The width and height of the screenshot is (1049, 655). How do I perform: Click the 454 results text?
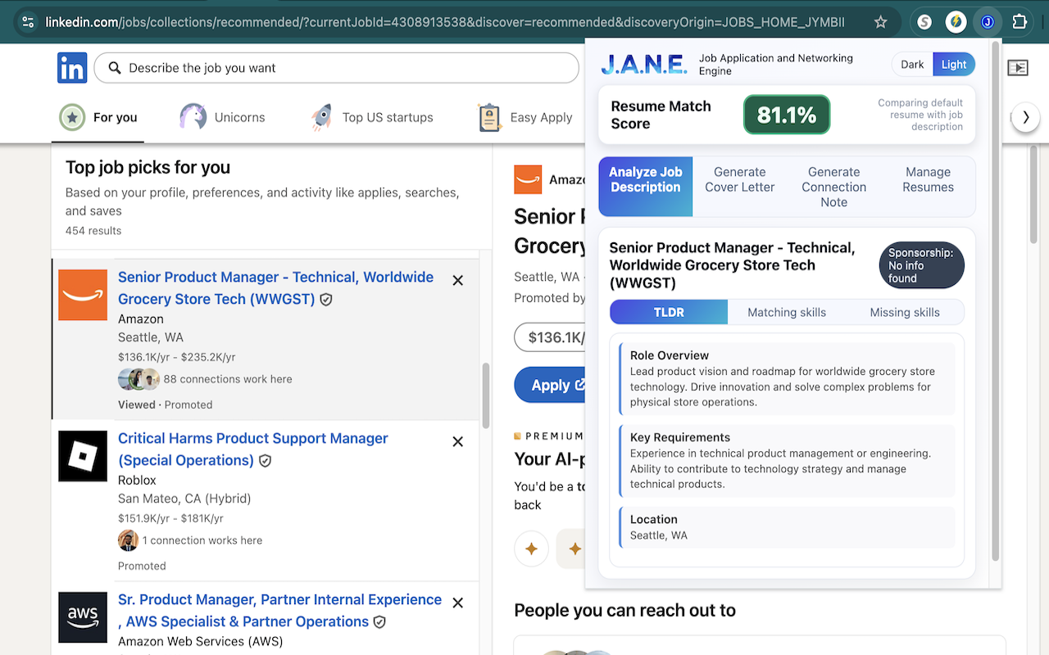coord(93,231)
